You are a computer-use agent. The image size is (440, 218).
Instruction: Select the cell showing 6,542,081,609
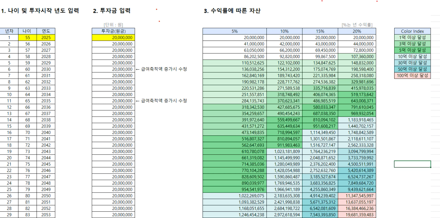click(x=320, y=208)
